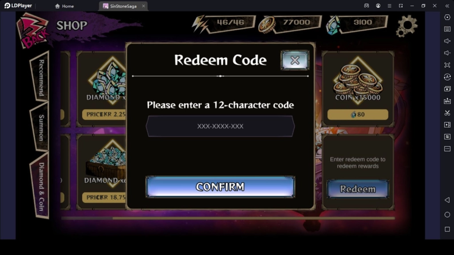This screenshot has width=454, height=255.
Task: Focus the XXX-XXXX-XXX code field
Action: tap(220, 126)
